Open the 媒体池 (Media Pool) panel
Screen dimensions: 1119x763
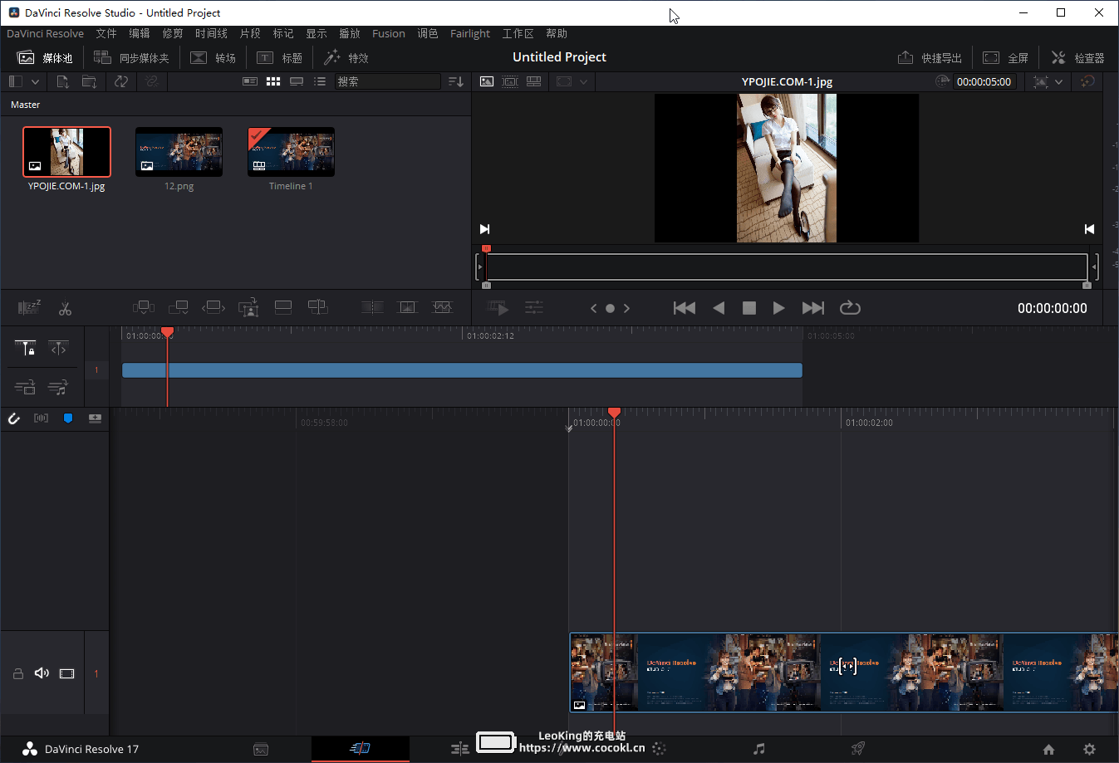pyautogui.click(x=45, y=57)
